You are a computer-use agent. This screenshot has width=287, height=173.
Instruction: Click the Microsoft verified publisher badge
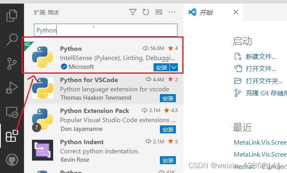tap(64, 66)
